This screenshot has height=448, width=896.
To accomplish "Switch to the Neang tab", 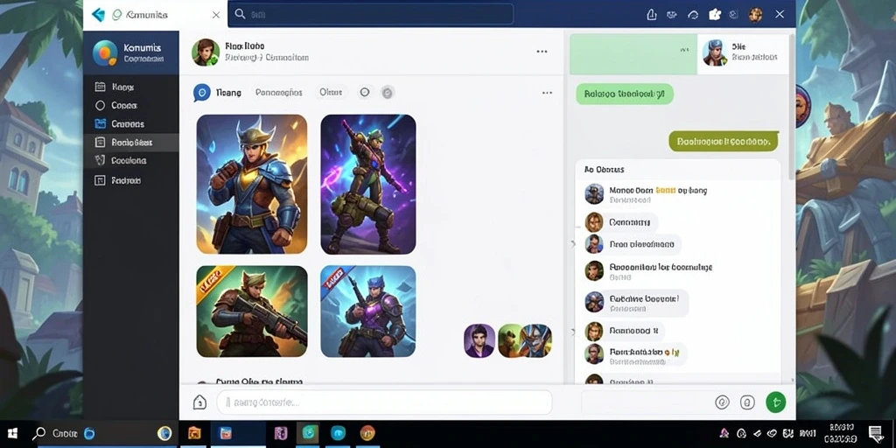I will (x=228, y=93).
